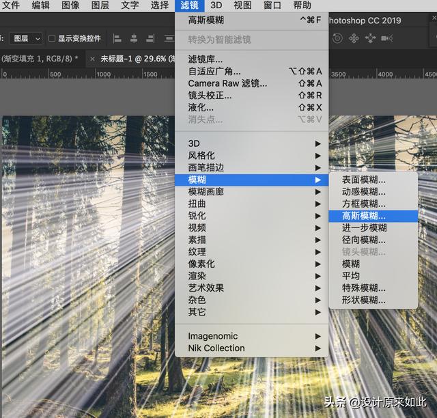The image size is (437, 418).
Task: Expand the 渲染 submenu
Action: [x=252, y=276]
